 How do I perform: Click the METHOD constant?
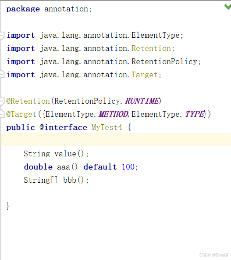[x=114, y=114]
